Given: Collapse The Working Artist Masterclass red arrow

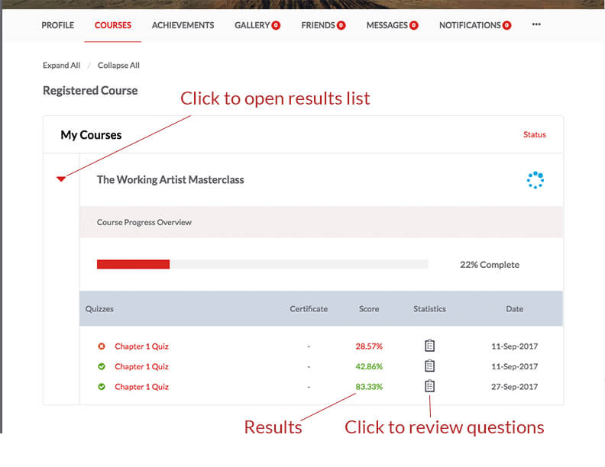Looking at the screenshot, I should point(61,179).
